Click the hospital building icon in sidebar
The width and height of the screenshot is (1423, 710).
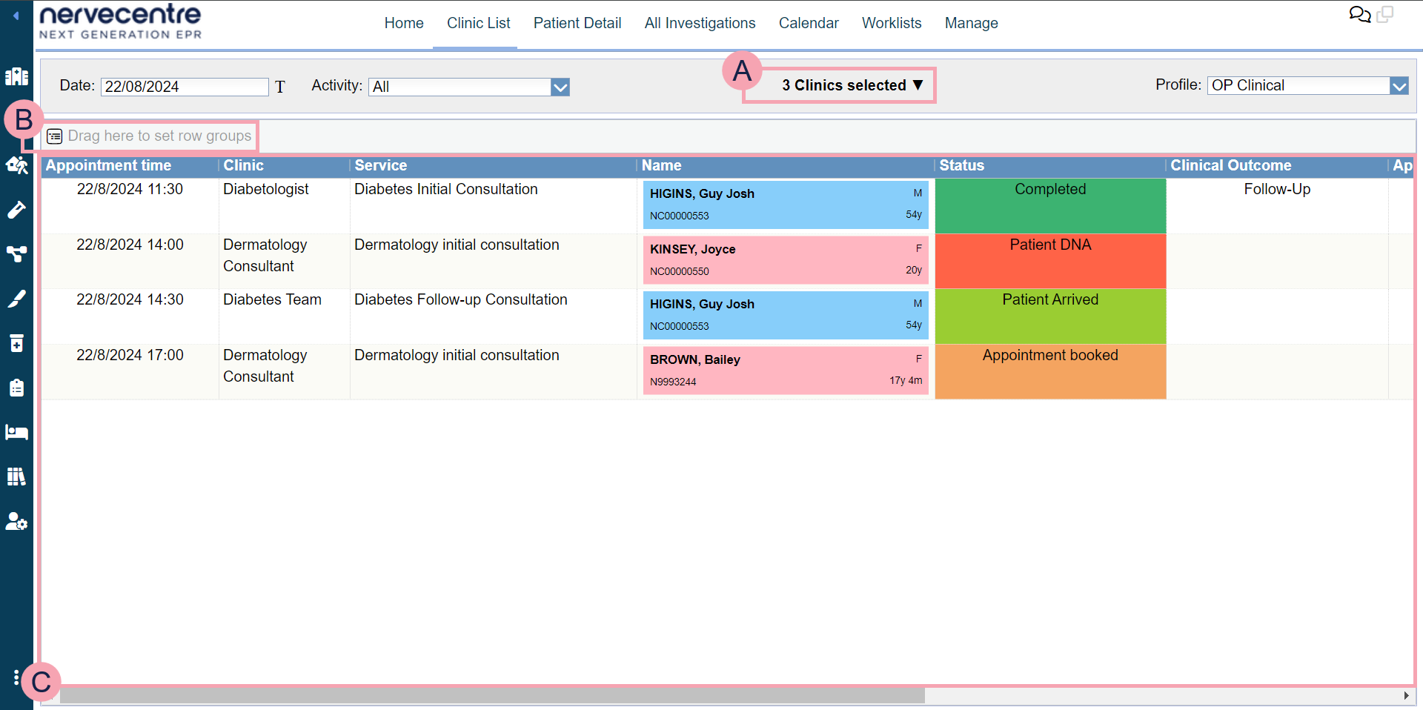16,76
